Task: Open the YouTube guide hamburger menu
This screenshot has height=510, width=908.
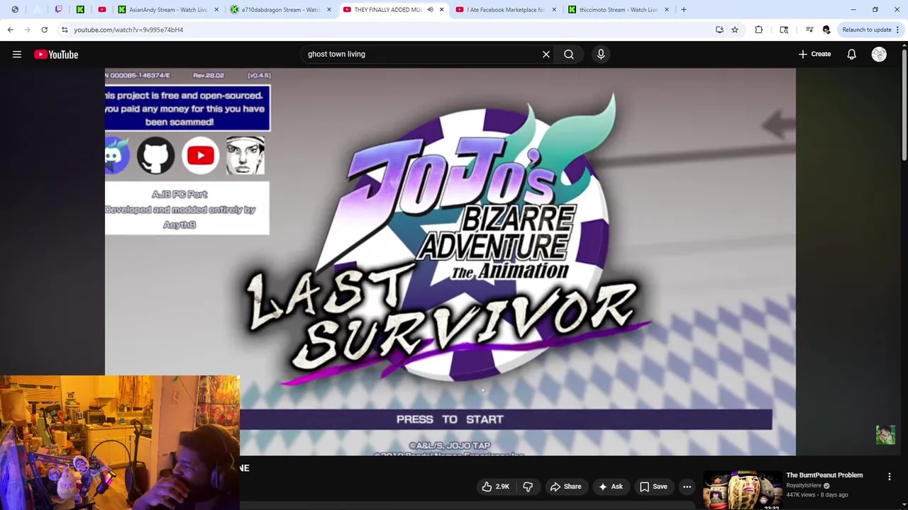Action: pyautogui.click(x=17, y=55)
